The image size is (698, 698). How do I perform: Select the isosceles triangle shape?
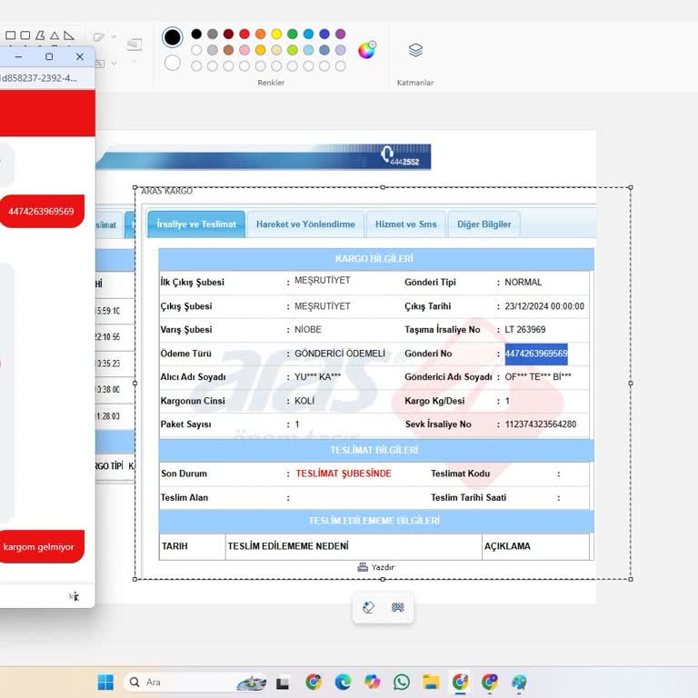[x=55, y=35]
